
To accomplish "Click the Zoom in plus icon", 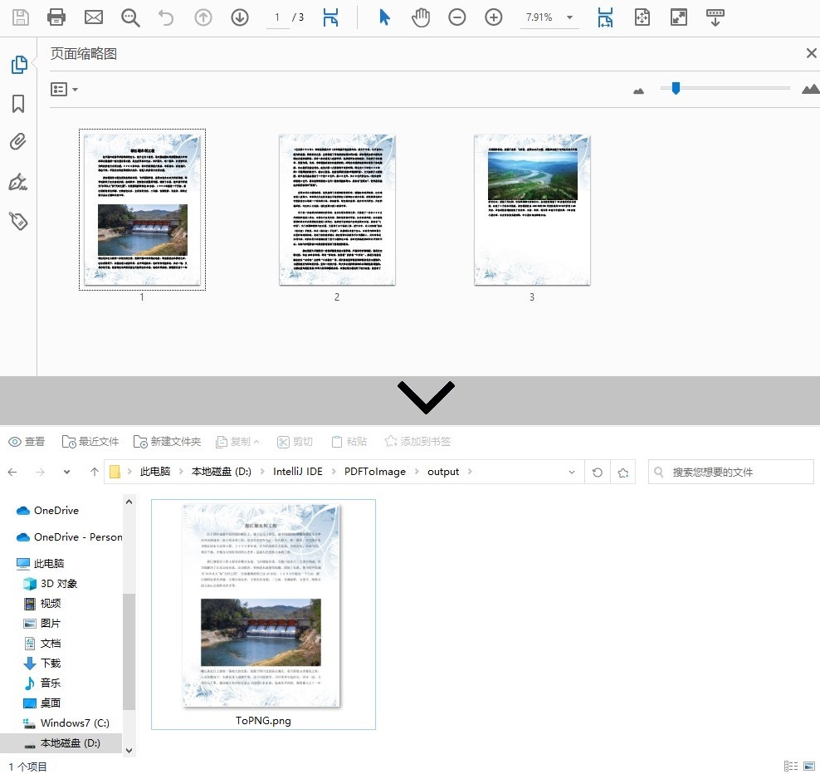I will (494, 17).
